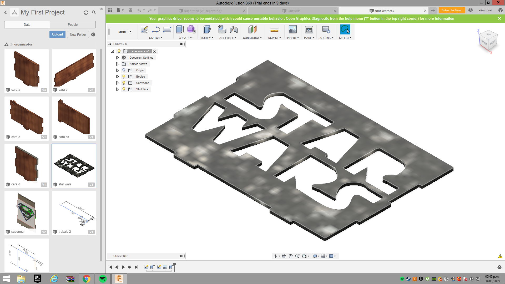The width and height of the screenshot is (505, 284).
Task: Select the Pan hand tool
Action: click(x=291, y=256)
